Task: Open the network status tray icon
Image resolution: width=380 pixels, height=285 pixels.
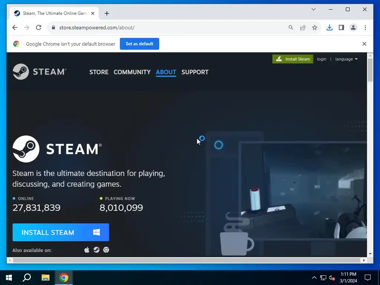Action: [x=323, y=278]
